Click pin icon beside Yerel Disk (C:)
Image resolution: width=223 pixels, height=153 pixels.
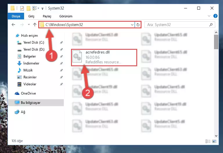click(x=61, y=43)
